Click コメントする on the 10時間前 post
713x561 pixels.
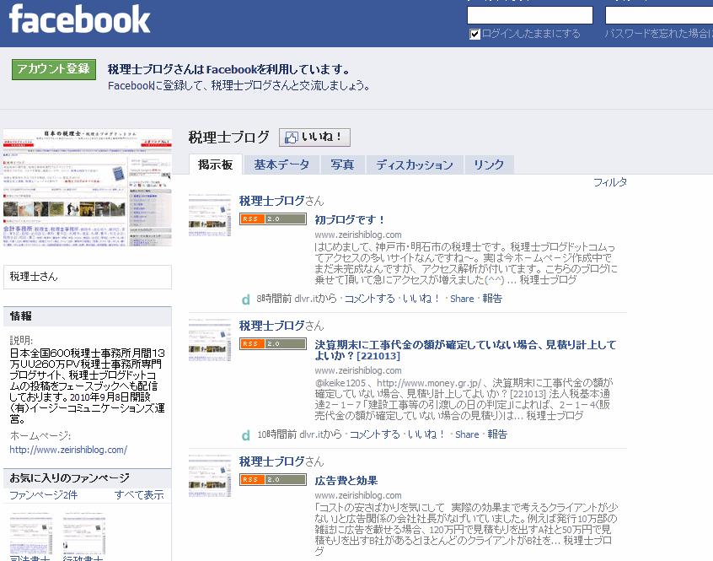pos(375,434)
